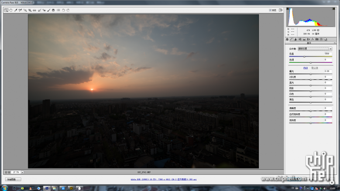Click the Clarity slider handle
Image resolution: width=340 pixels, height=191 pixels.
(x=310, y=111)
